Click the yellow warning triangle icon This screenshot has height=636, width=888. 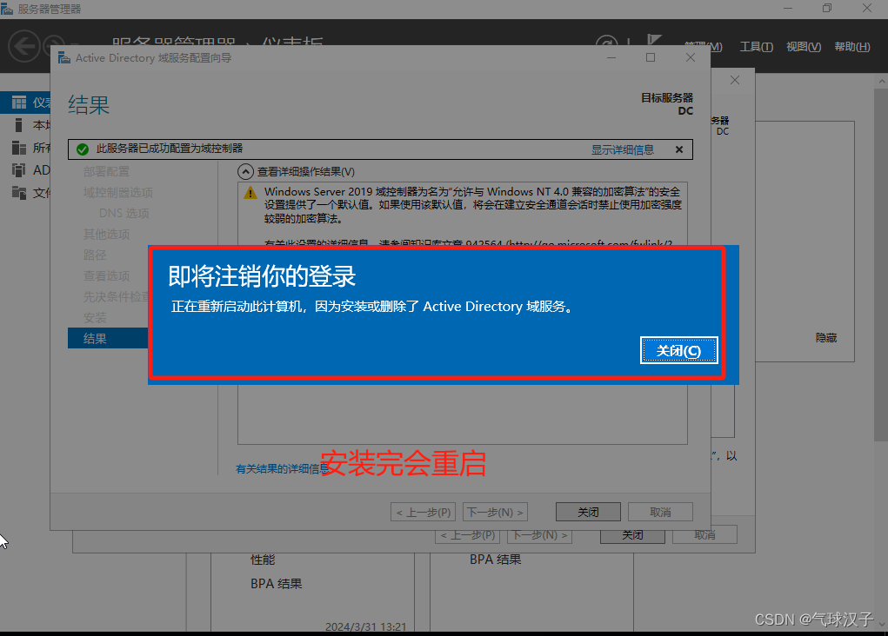tap(250, 193)
